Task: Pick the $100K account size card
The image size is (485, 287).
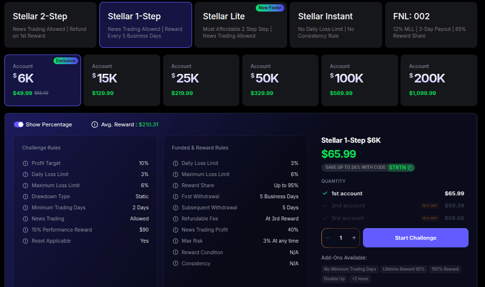Action: (360, 81)
